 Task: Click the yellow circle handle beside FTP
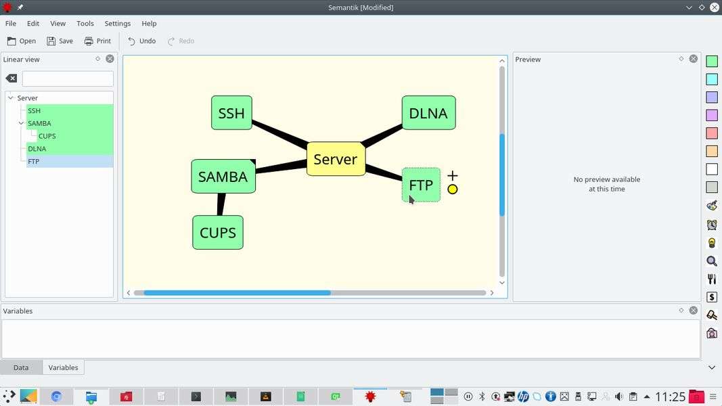(453, 189)
